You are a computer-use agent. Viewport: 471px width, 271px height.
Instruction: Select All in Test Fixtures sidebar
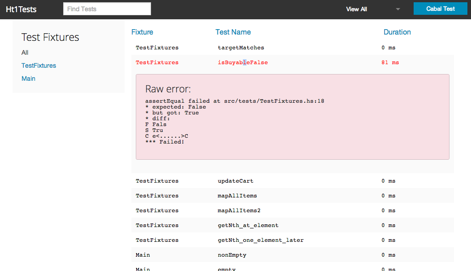(25, 52)
